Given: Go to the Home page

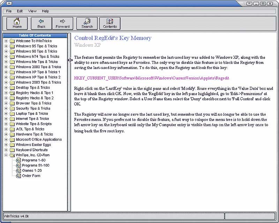Looking at the screenshot, I should pyautogui.click(x=17, y=23).
